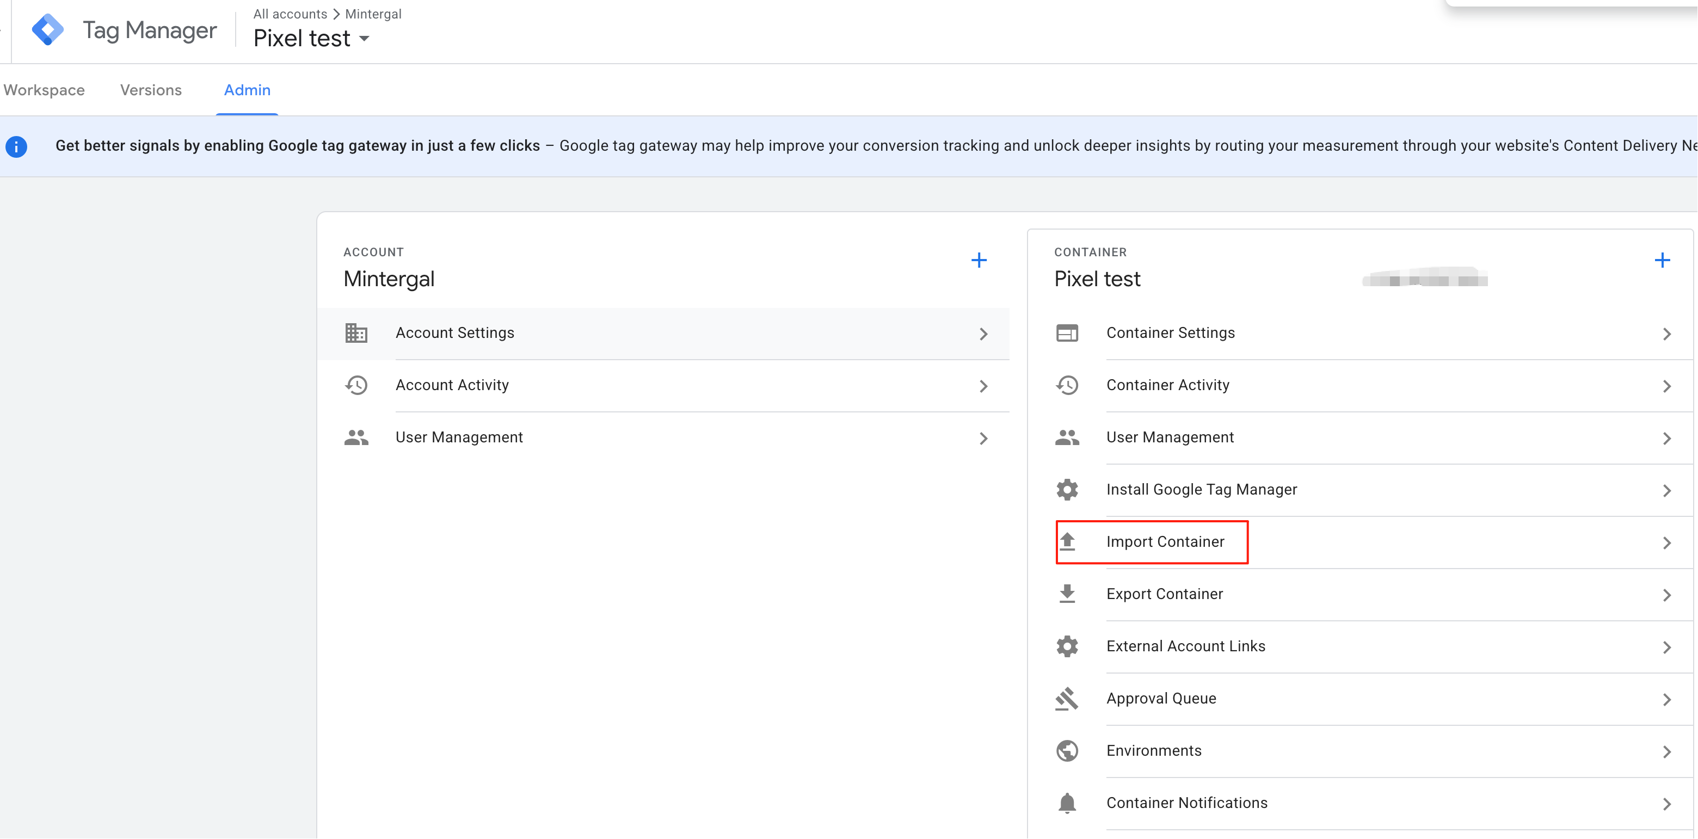Select the Admin tab
Viewport: 1698px width, 839px height.
click(x=247, y=90)
